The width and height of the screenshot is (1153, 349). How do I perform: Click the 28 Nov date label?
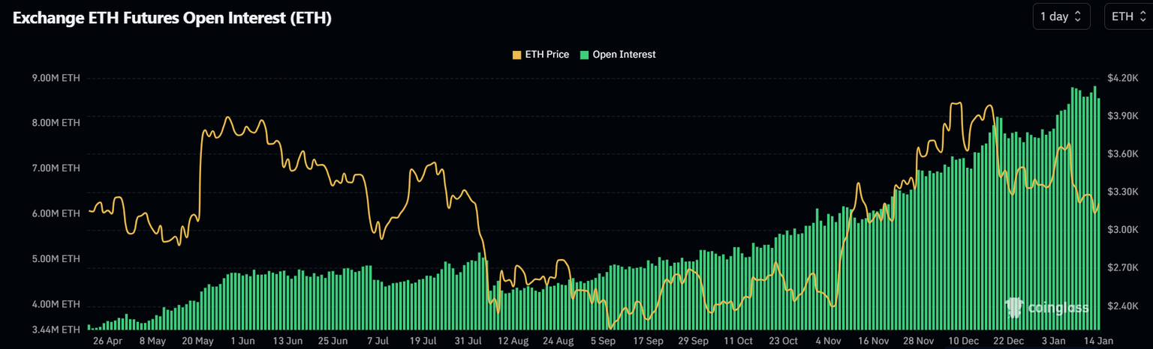click(x=918, y=340)
